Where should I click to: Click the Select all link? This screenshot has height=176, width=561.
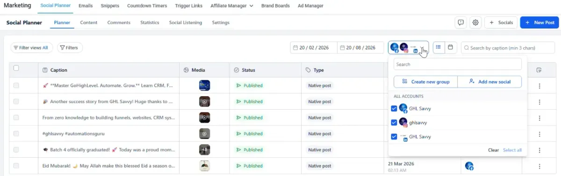(512, 150)
